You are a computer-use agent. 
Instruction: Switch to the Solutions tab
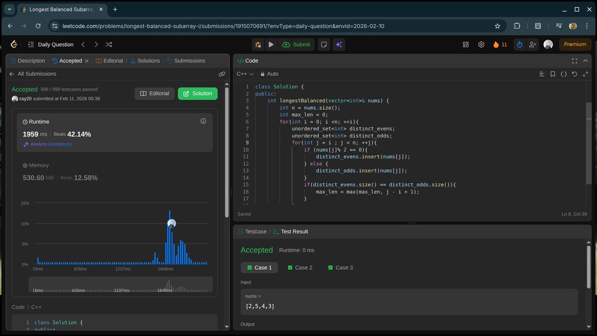point(145,61)
